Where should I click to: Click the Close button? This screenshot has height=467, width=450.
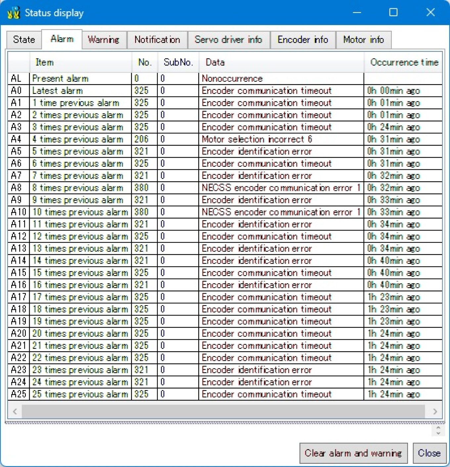point(429,453)
